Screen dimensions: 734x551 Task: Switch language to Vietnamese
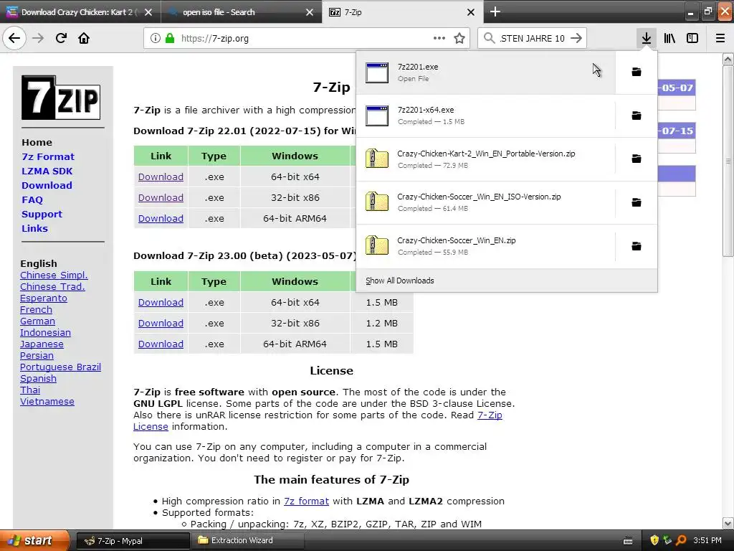coord(47,402)
